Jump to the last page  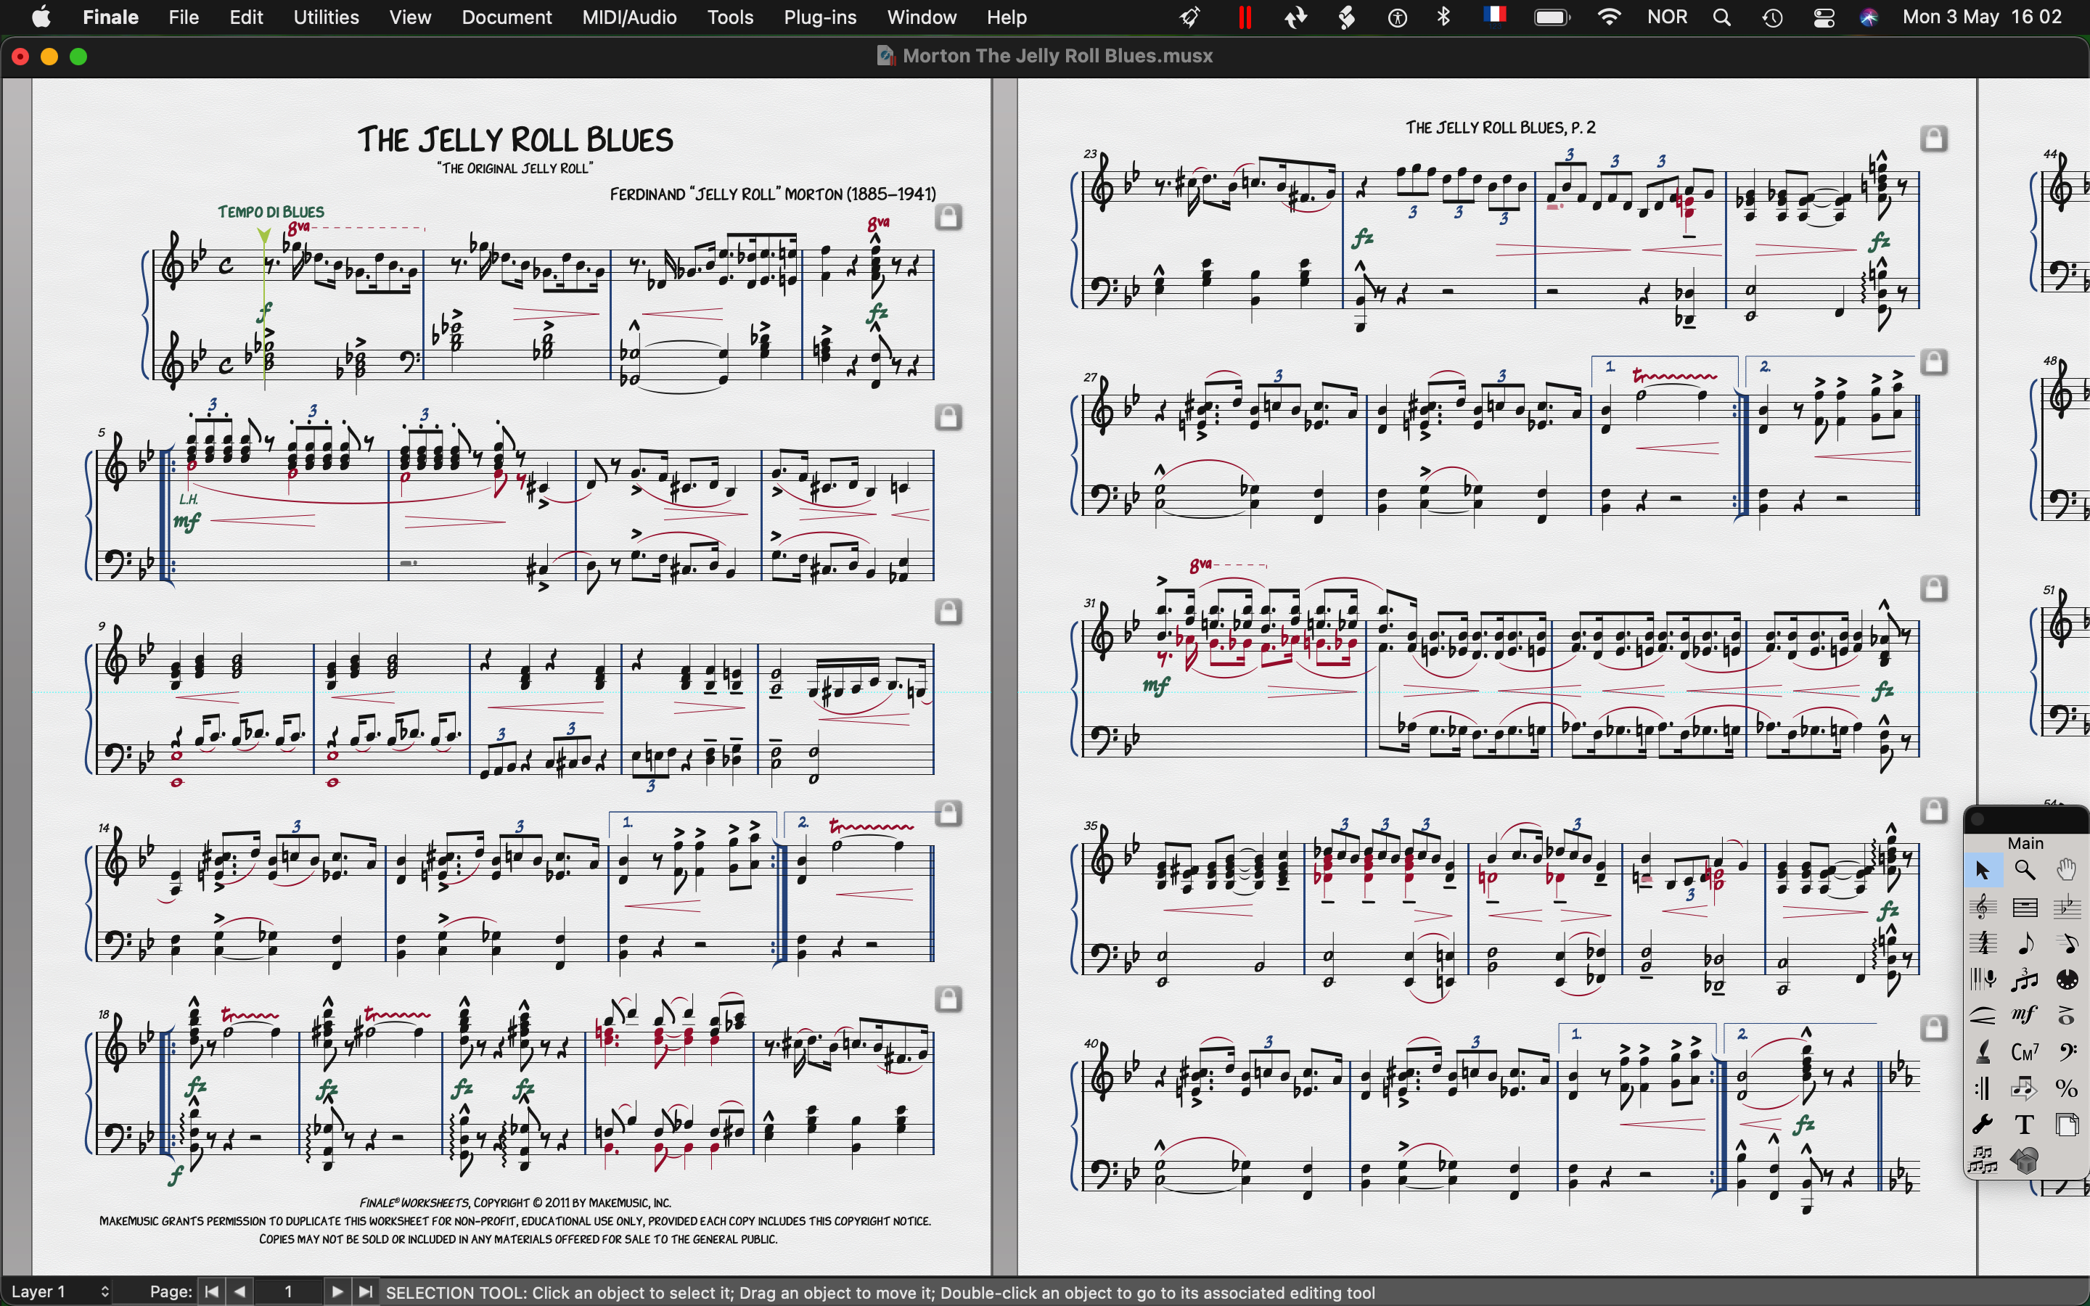click(x=366, y=1292)
